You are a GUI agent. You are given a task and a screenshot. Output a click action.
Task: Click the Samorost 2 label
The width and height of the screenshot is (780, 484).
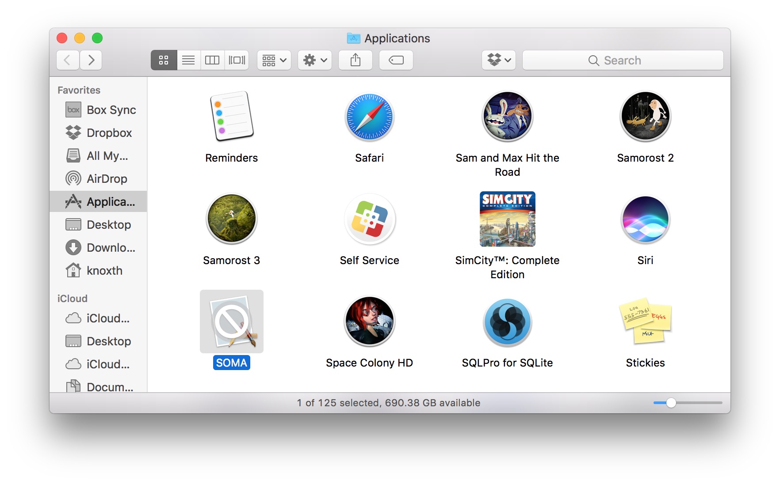pos(645,158)
